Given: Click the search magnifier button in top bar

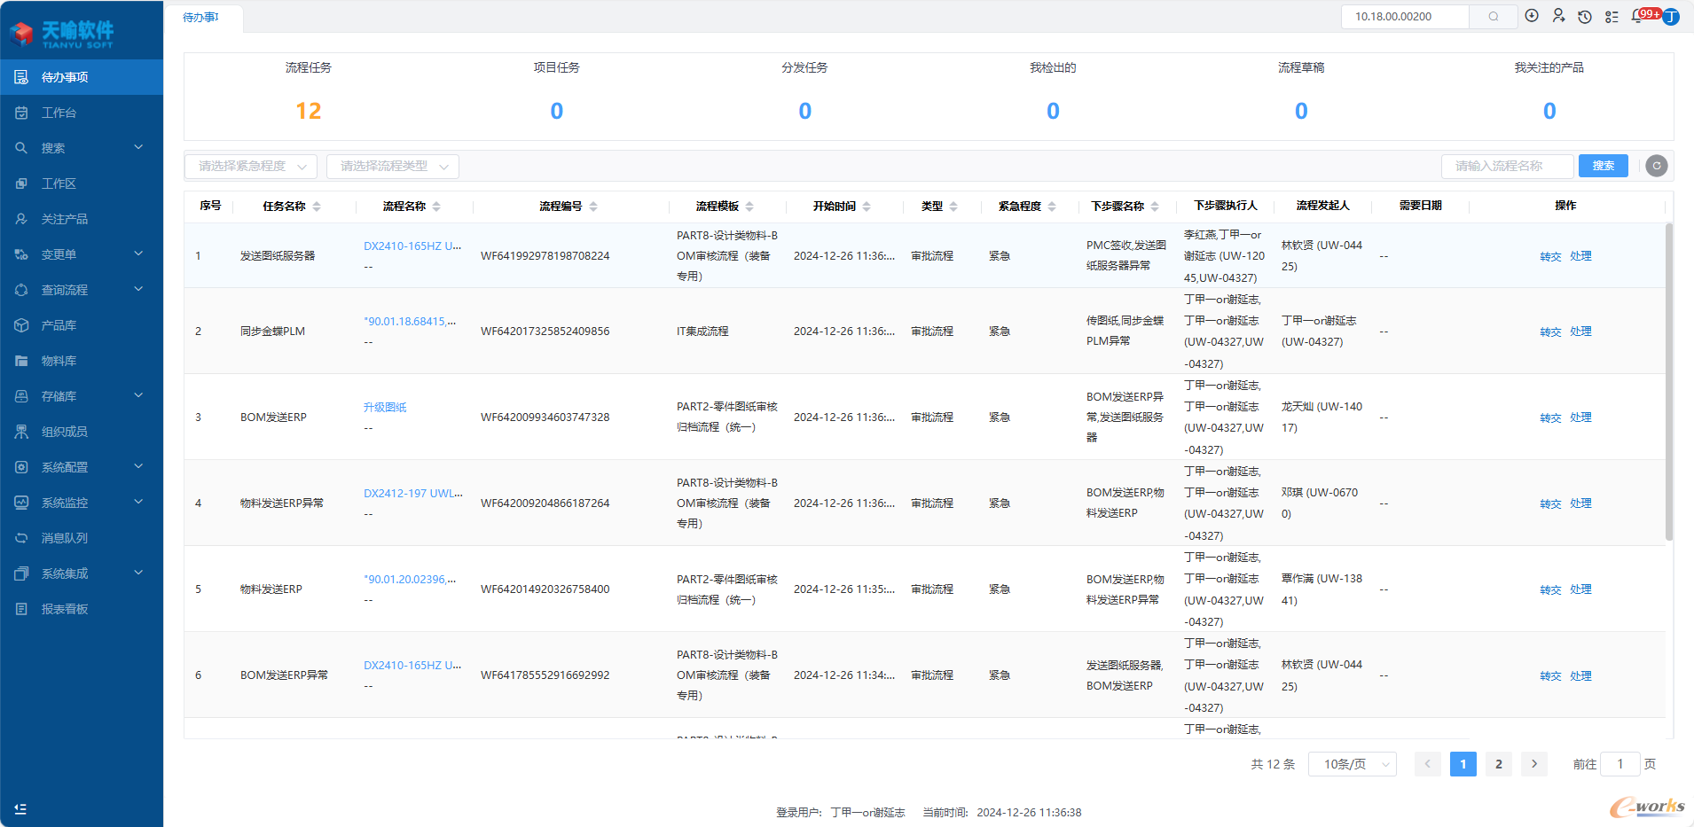Looking at the screenshot, I should pyautogui.click(x=1494, y=17).
